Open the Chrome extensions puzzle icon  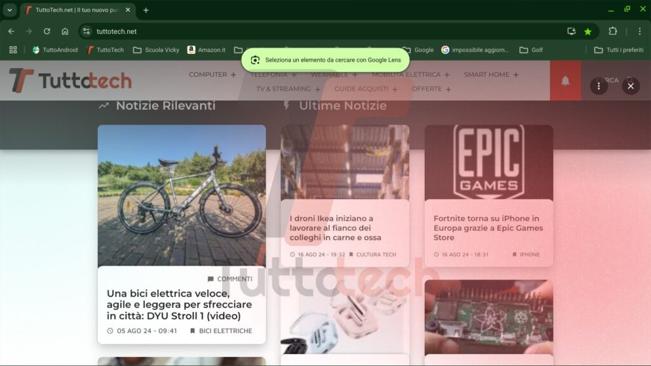pyautogui.click(x=612, y=30)
